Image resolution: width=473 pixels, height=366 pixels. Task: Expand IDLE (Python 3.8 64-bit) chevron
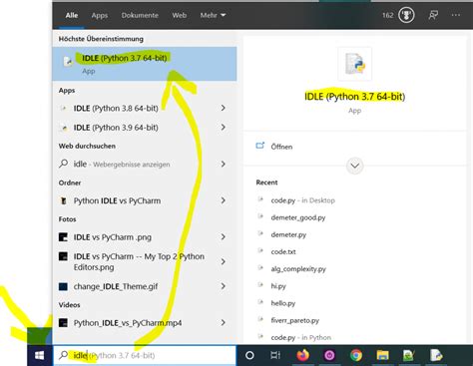[224, 108]
